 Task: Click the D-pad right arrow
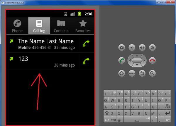click(x=144, y=61)
